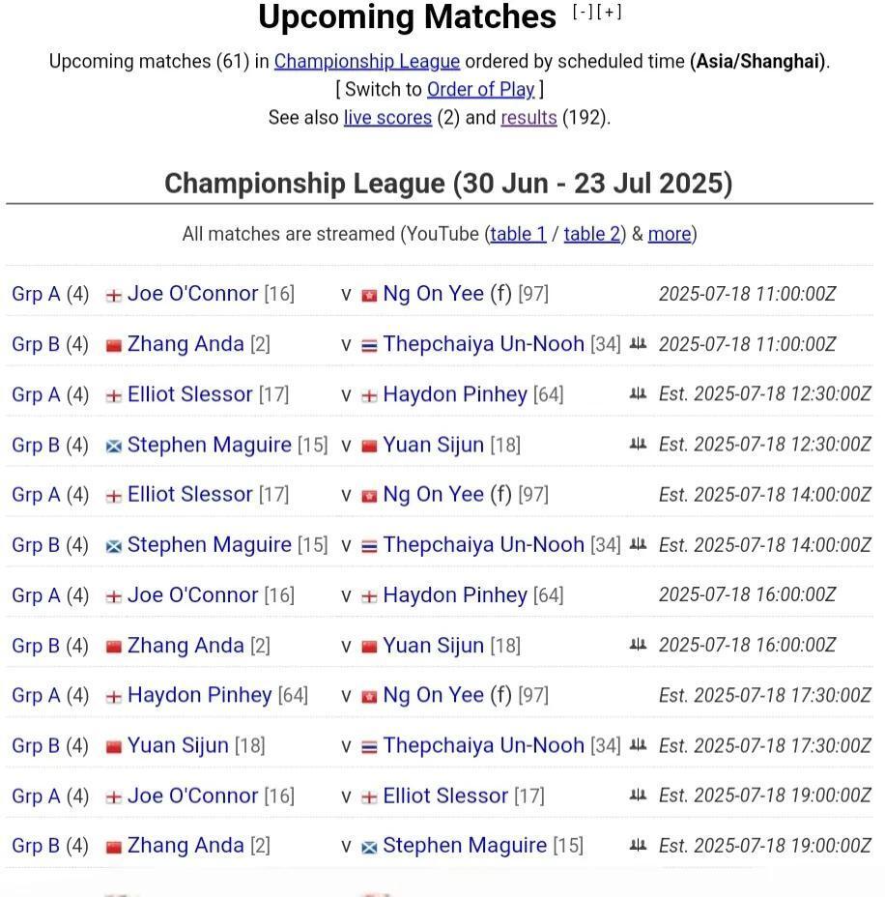The image size is (885, 897).
Task: Click head-to-head icon for O'Connor v Slessor
Action: pyautogui.click(x=638, y=795)
